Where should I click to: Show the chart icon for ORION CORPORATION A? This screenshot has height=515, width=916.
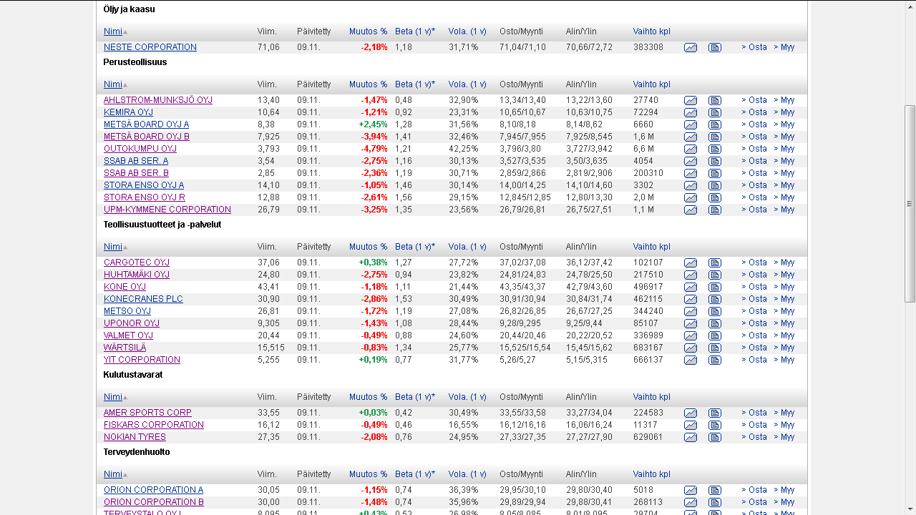tap(690, 490)
